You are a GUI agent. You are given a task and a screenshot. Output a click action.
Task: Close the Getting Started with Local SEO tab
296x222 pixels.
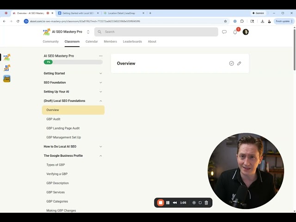(x=98, y=13)
